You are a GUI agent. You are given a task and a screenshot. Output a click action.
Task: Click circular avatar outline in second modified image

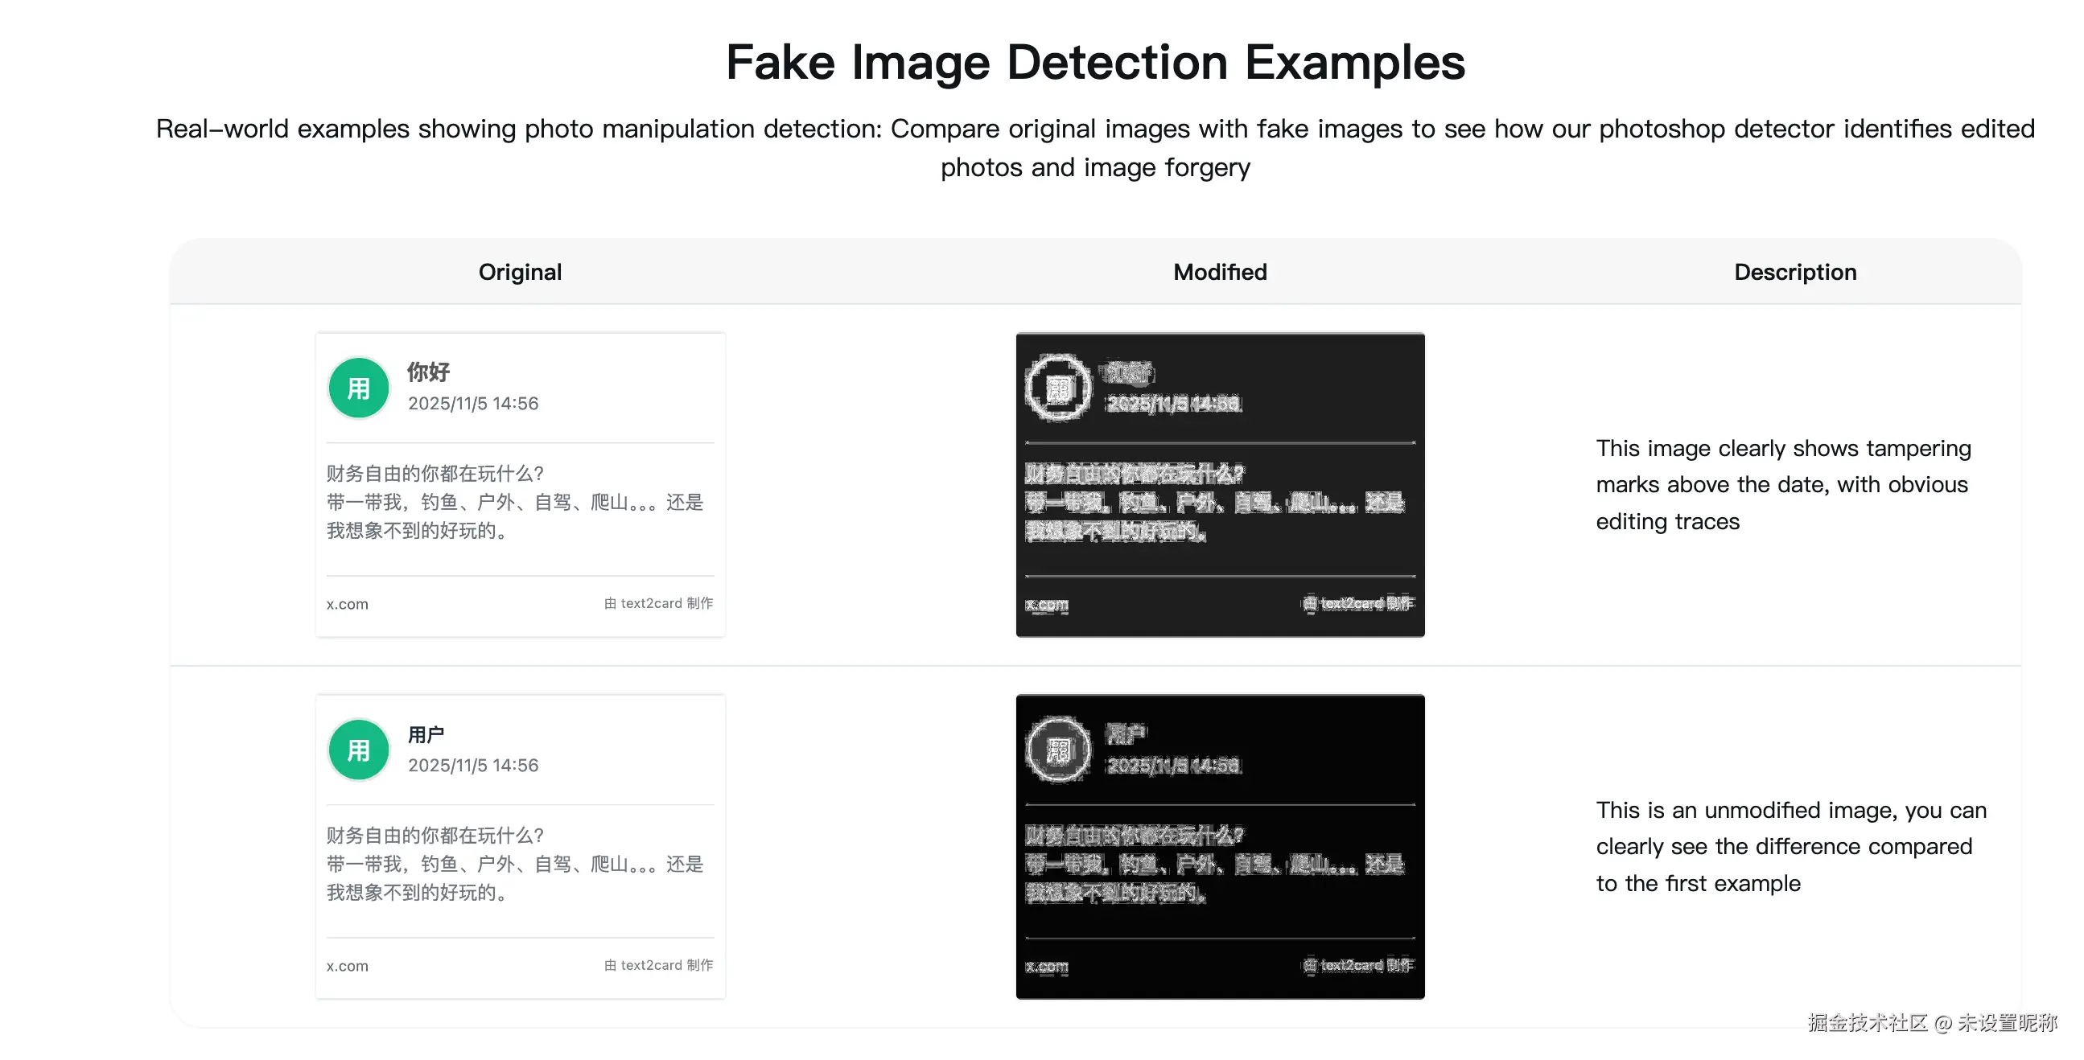[1058, 750]
